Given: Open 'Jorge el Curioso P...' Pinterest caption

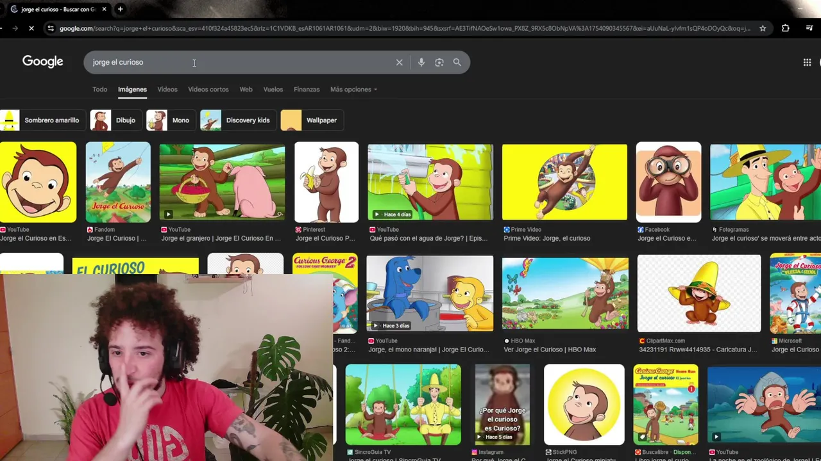Looking at the screenshot, I should tap(325, 238).
